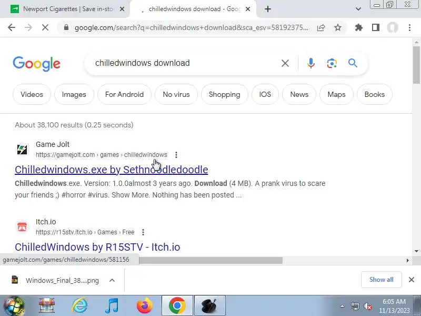Image resolution: width=421 pixels, height=316 pixels.
Task: Open Chrome three-dot menu
Action: click(409, 27)
